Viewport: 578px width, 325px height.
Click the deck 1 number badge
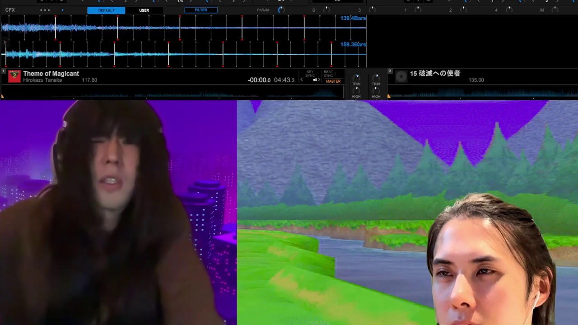(x=4, y=71)
